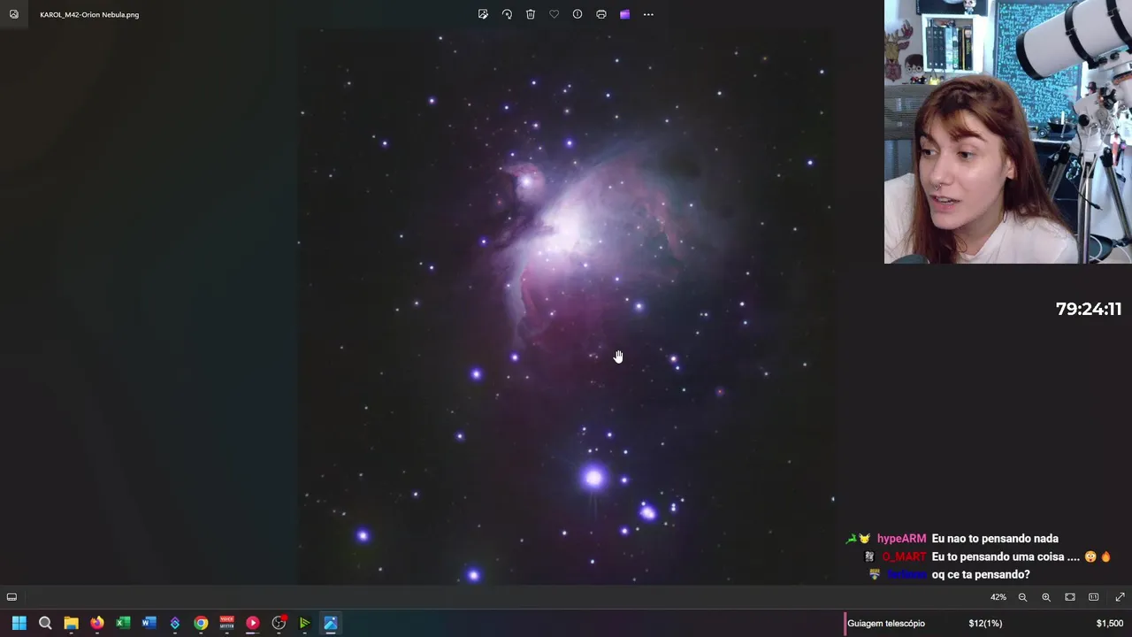Open OBS Studio from the taskbar
Image resolution: width=1132 pixels, height=637 pixels.
click(x=279, y=623)
